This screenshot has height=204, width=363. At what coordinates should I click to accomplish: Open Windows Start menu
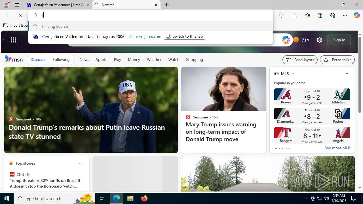[7, 198]
